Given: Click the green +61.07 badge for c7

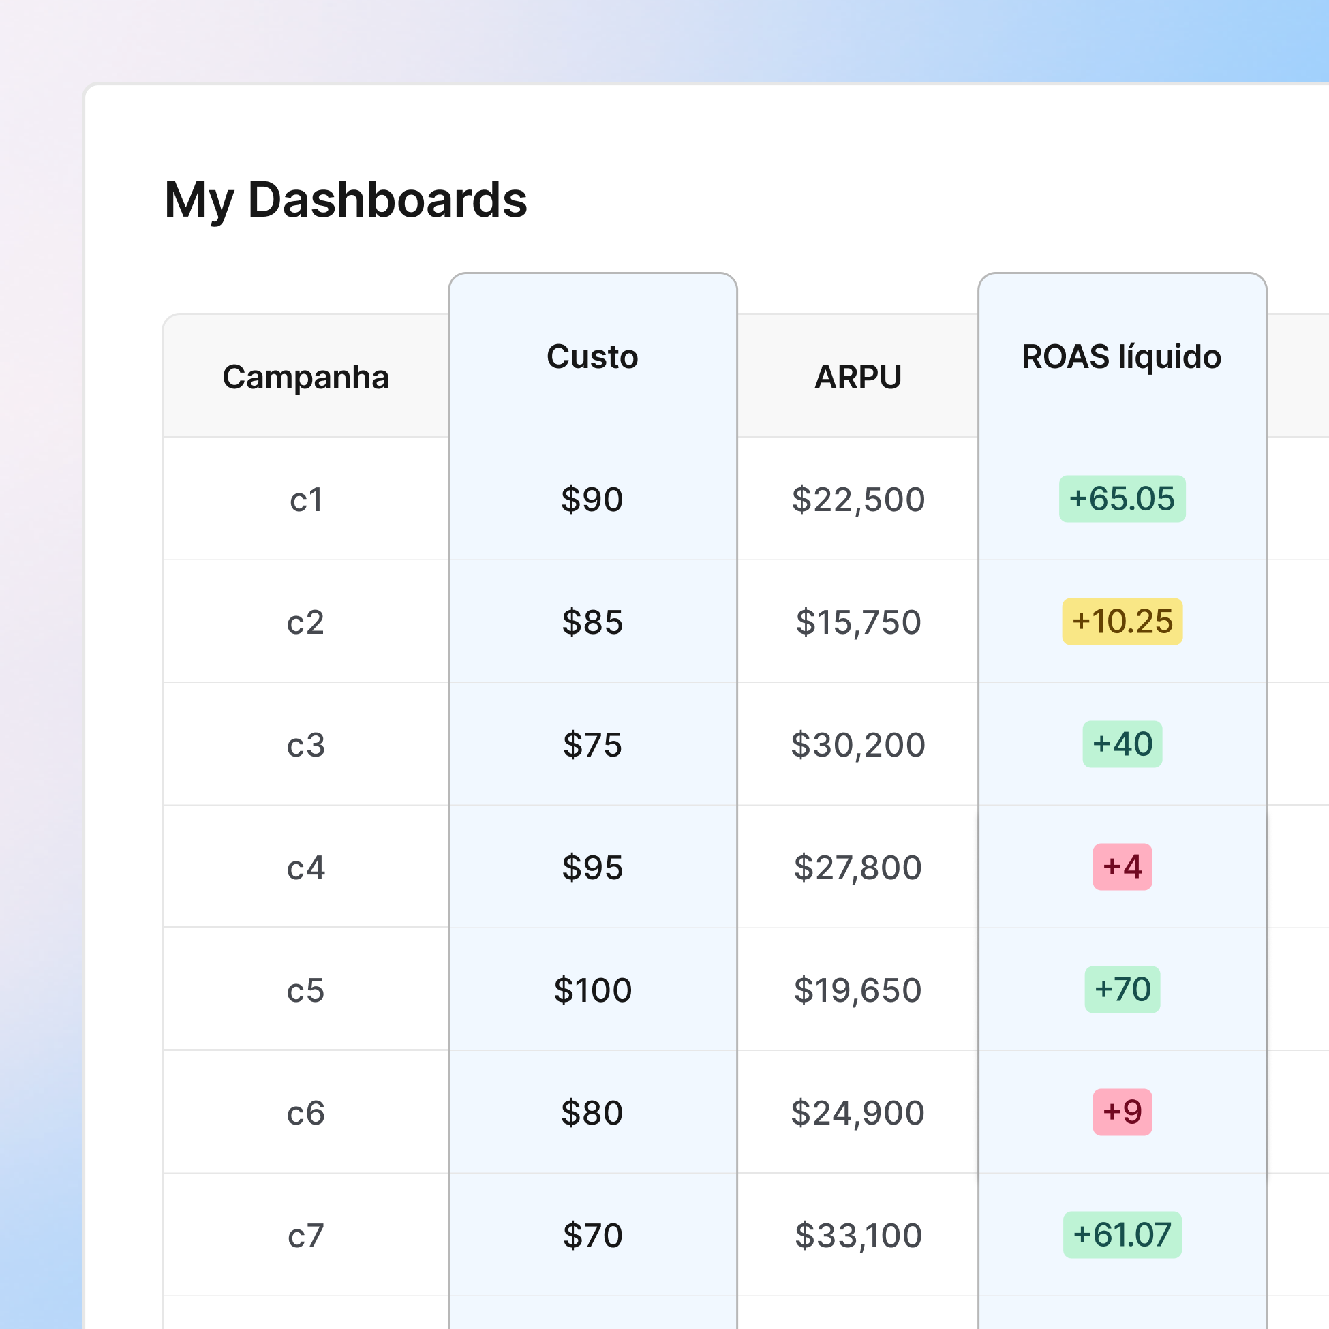Looking at the screenshot, I should coord(1121,1235).
